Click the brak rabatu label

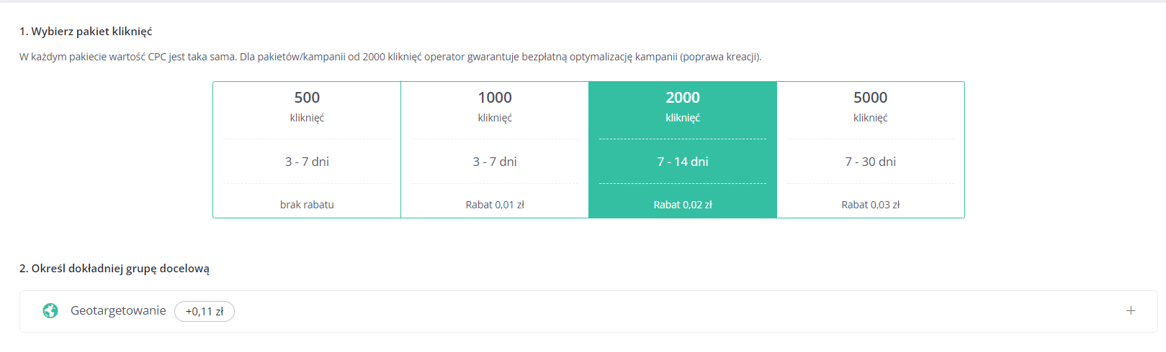[x=307, y=205]
